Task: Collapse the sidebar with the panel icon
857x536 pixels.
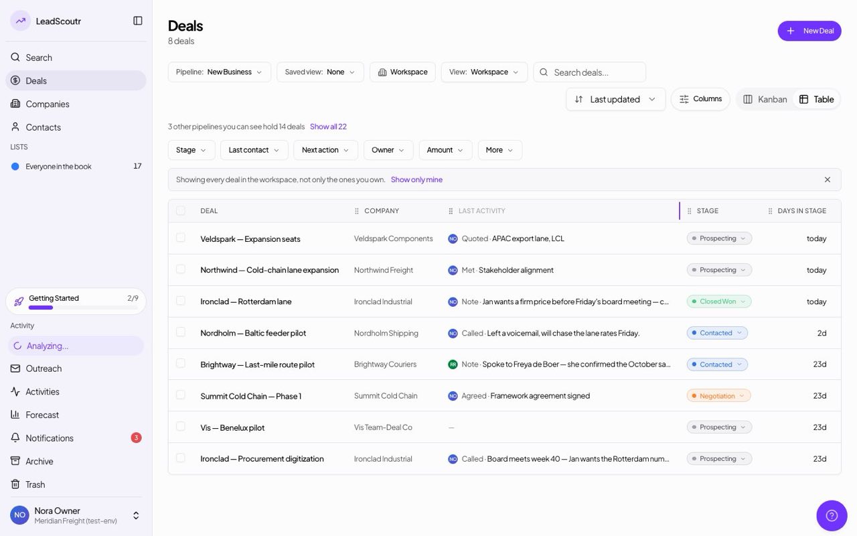Action: [138, 21]
